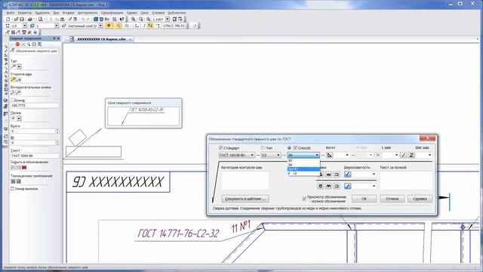Click the Save diskette icon in toolbar

tap(22, 19)
